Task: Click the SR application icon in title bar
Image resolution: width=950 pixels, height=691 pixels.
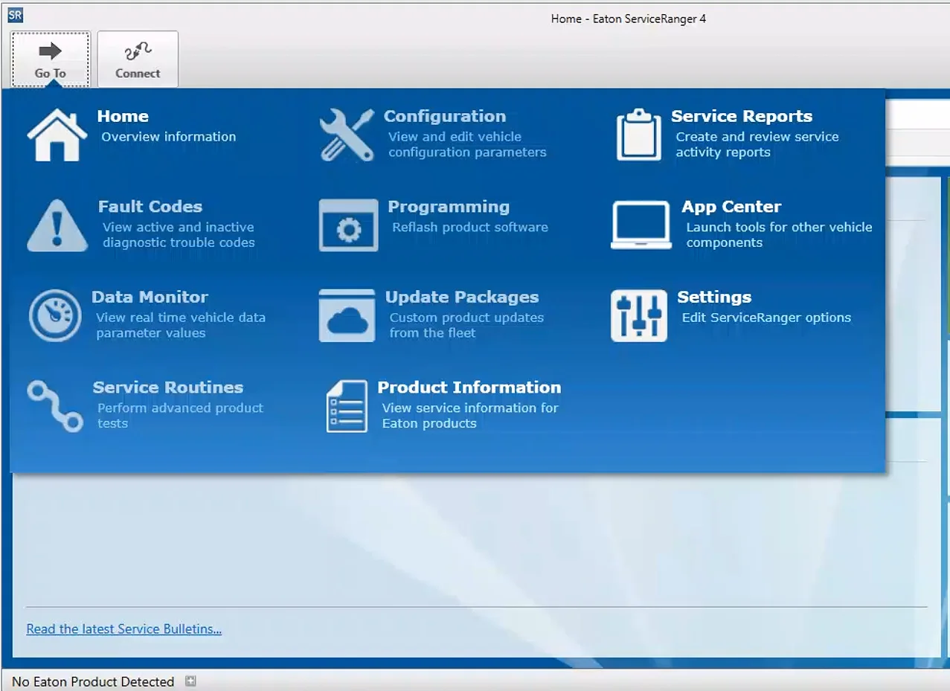Action: [16, 15]
